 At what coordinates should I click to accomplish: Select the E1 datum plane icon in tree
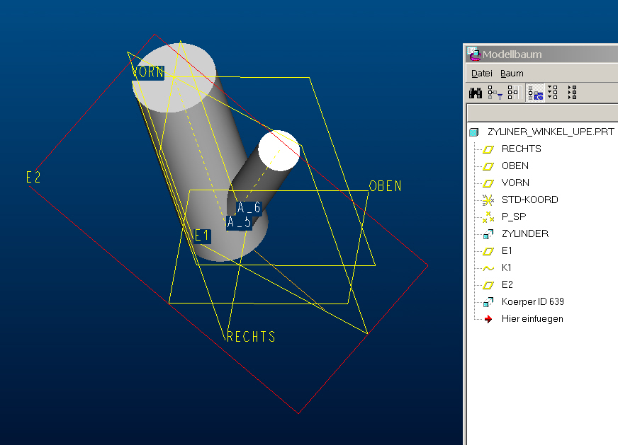click(x=488, y=251)
